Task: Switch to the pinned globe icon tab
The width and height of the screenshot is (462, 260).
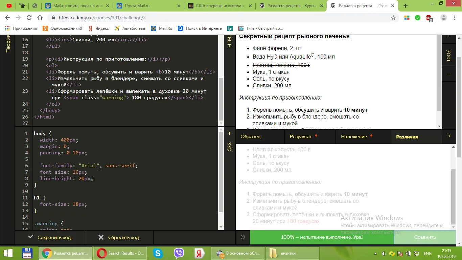Action: coord(35,6)
